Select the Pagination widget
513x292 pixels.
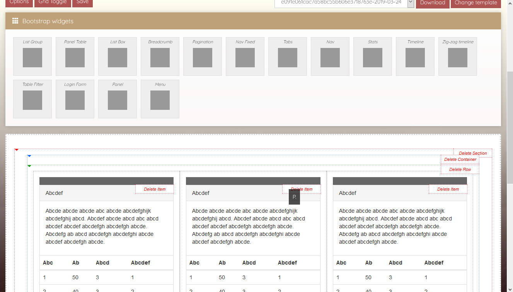203,56
